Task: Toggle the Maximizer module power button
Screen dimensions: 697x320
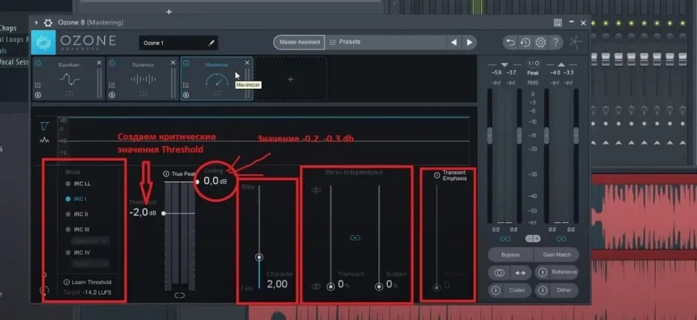Action: [186, 63]
